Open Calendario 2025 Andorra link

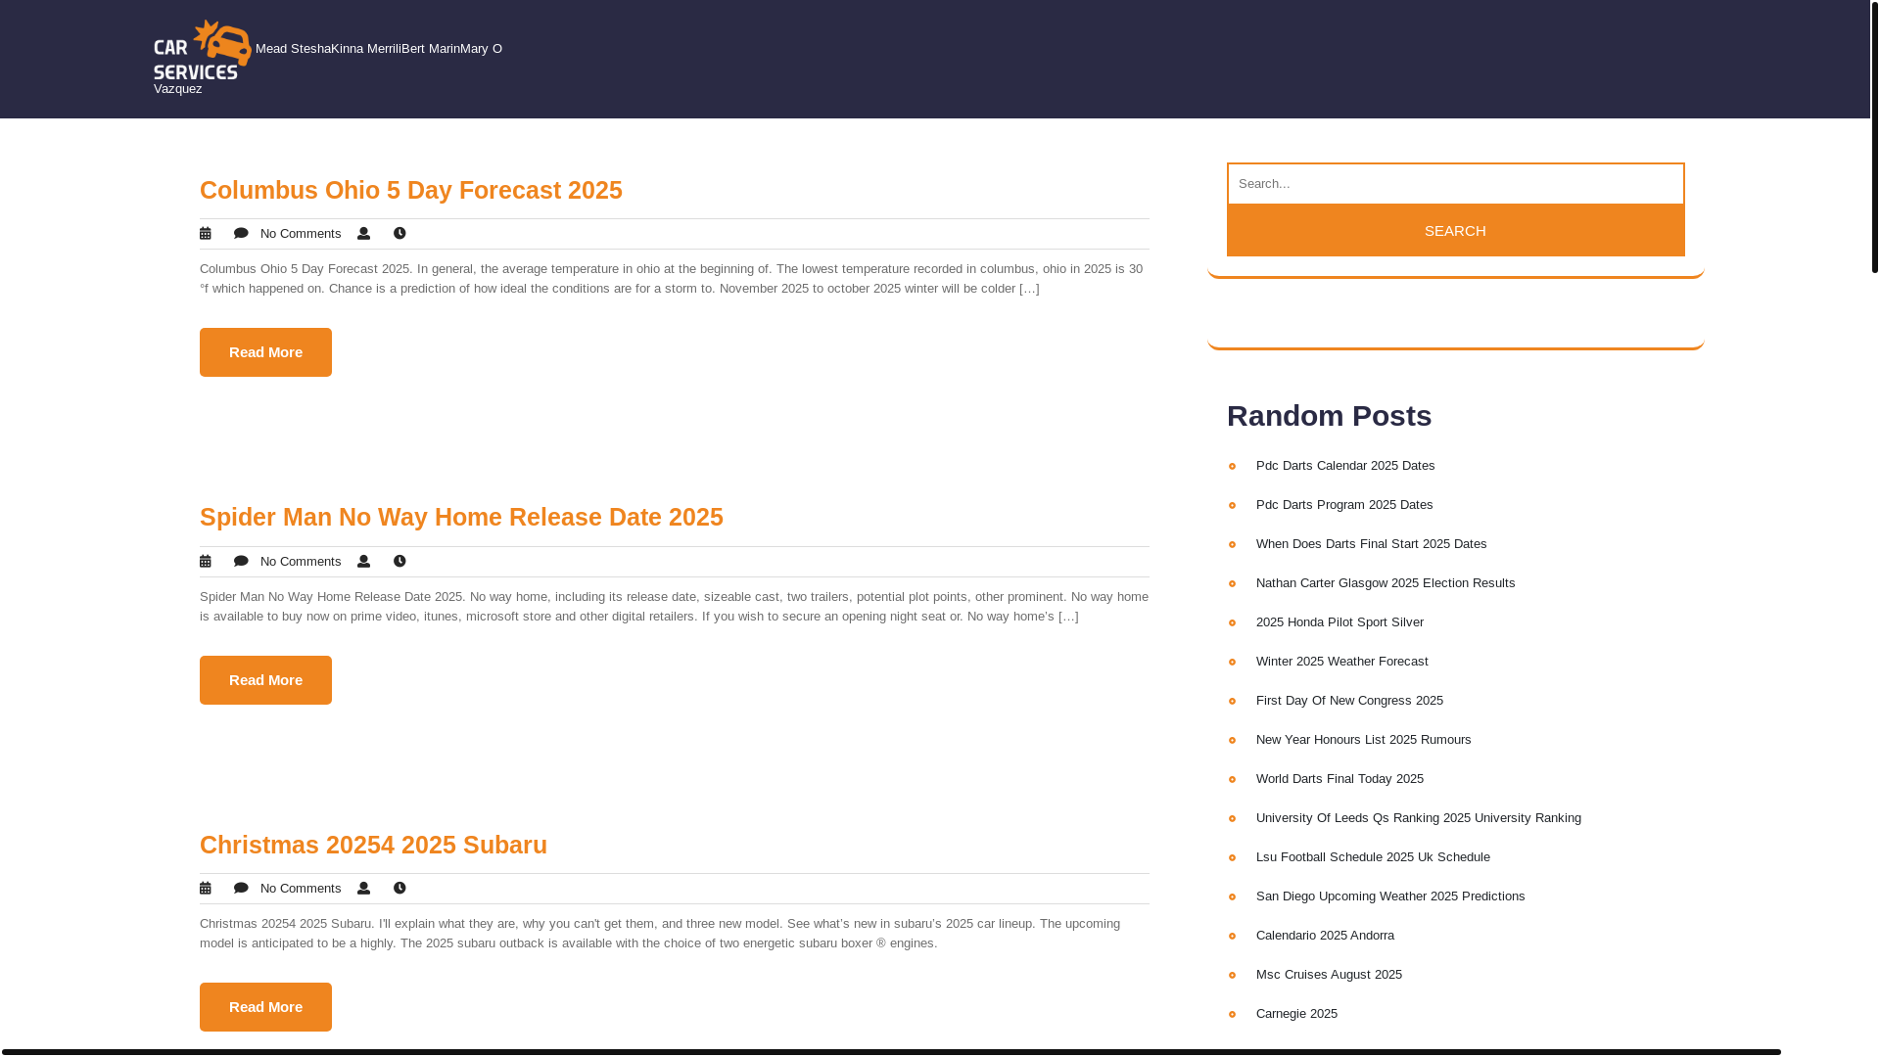pyautogui.click(x=1325, y=936)
